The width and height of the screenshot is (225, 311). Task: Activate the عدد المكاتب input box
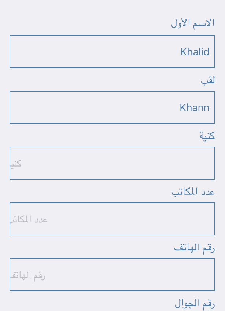pyautogui.click(x=112, y=219)
